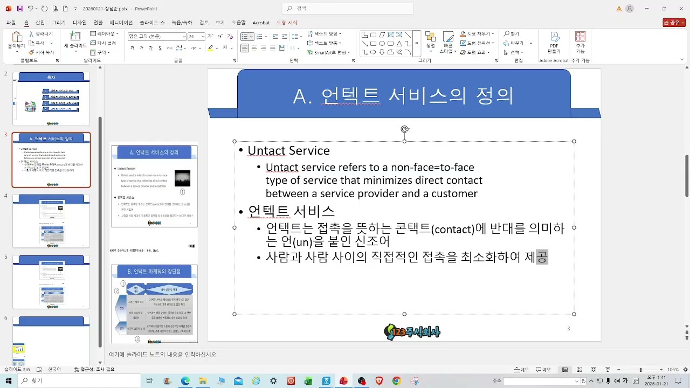Screen dimensions: 690x388
Task: Open Shape Fill (도형 채우기) options
Action: [x=477, y=34]
